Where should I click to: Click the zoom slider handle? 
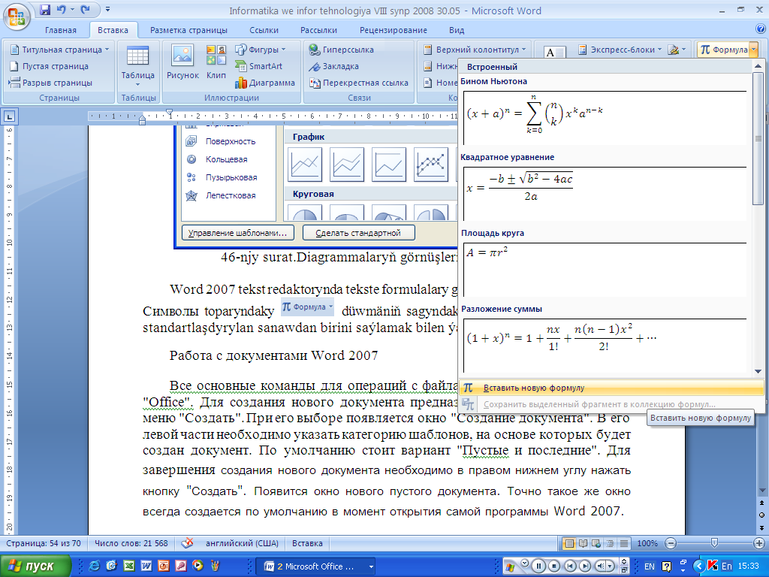click(714, 542)
